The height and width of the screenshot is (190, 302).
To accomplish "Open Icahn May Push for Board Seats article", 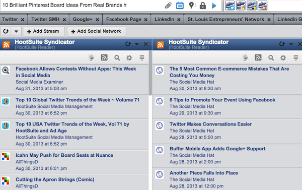I will click(64, 155).
